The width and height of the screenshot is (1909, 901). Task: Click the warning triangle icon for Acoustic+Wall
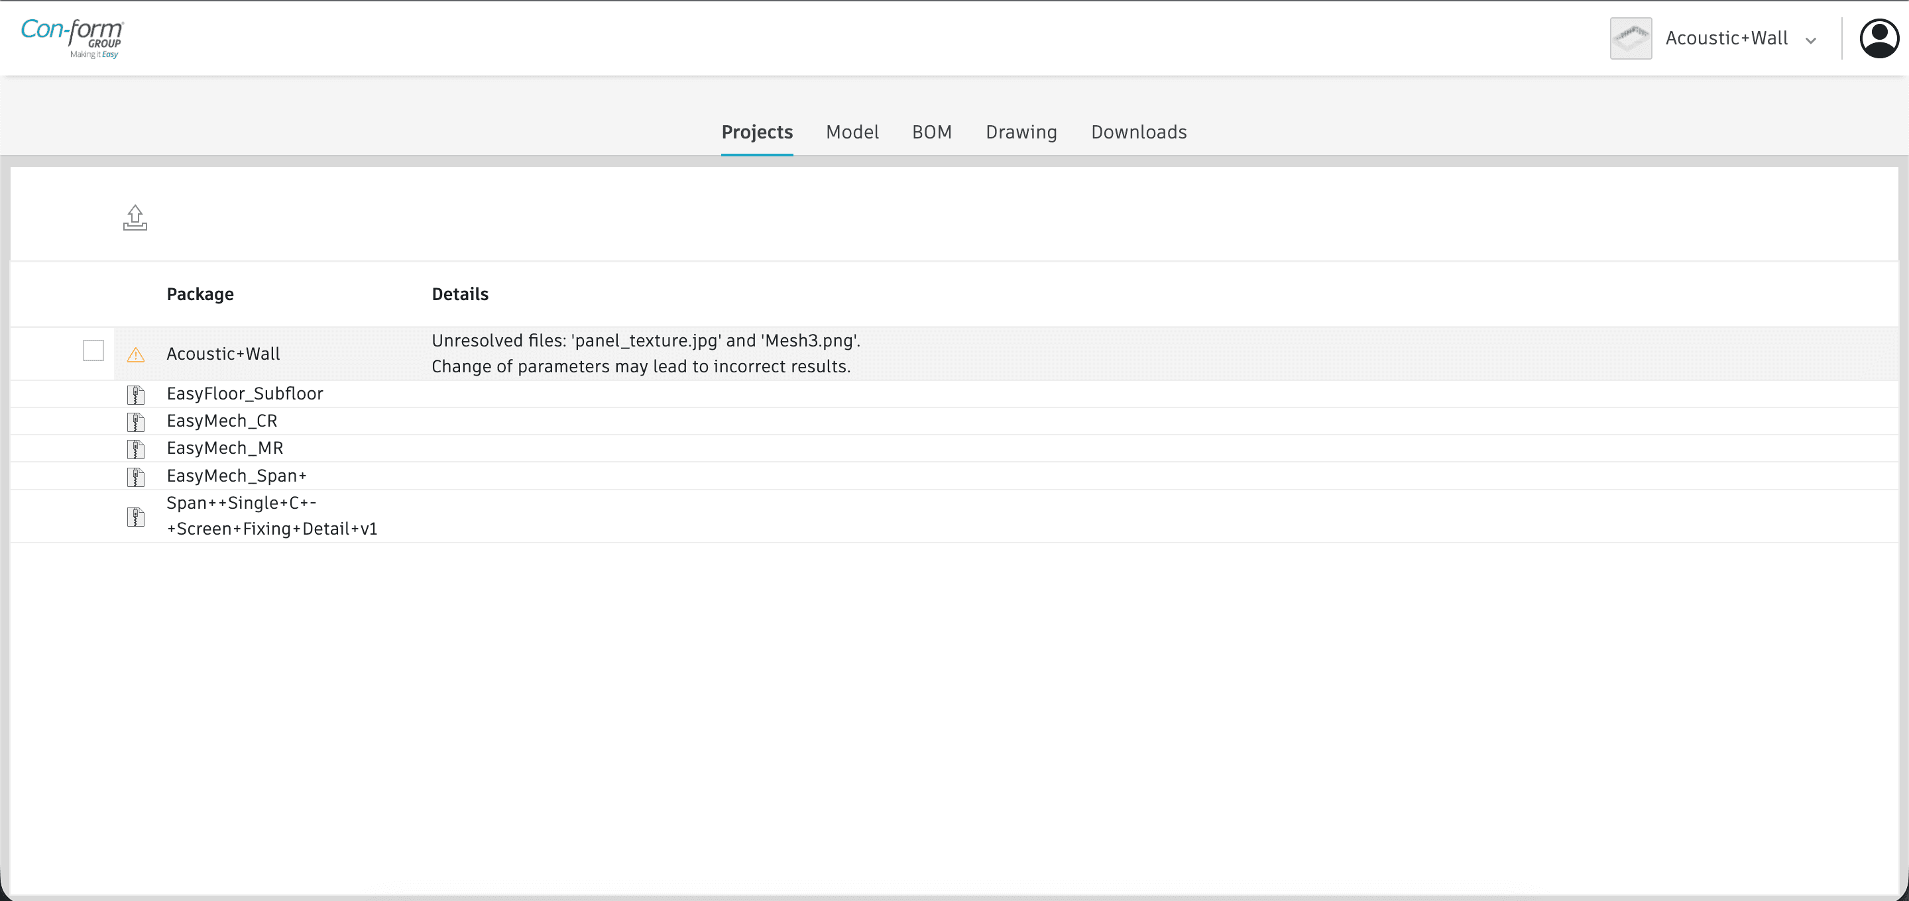136,355
